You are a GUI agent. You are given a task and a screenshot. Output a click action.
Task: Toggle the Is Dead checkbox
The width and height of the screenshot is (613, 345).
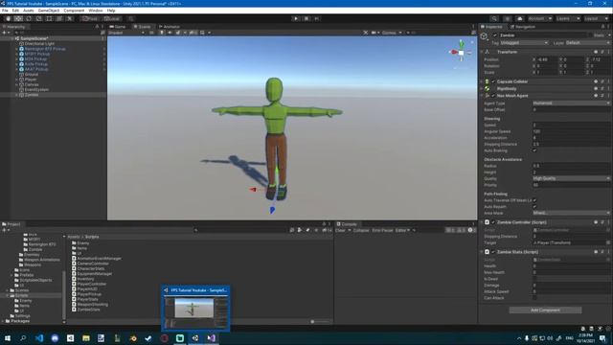(534, 279)
